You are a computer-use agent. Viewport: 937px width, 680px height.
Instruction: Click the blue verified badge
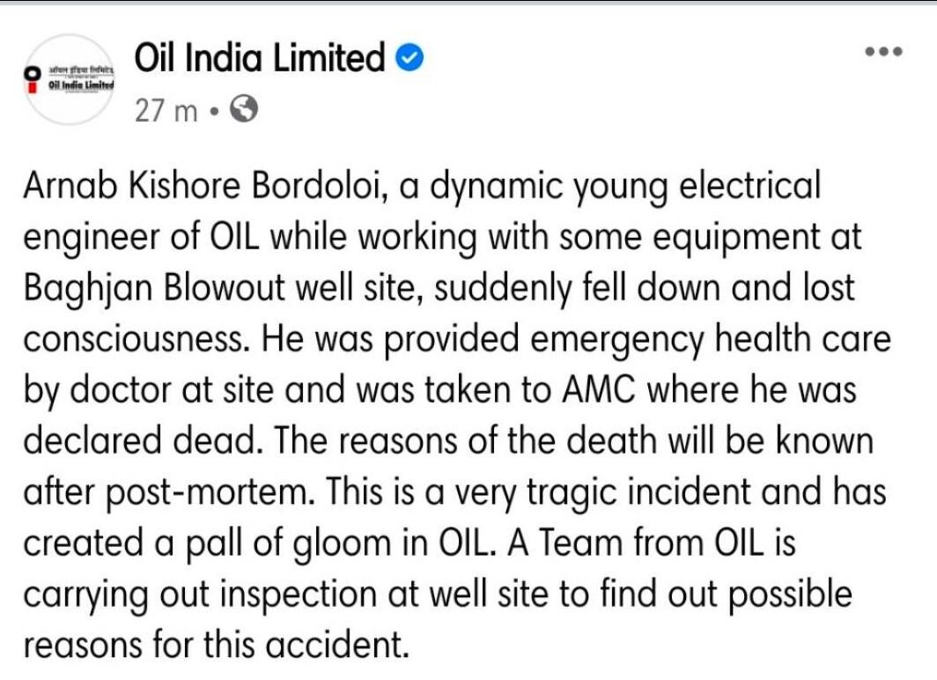(x=410, y=58)
